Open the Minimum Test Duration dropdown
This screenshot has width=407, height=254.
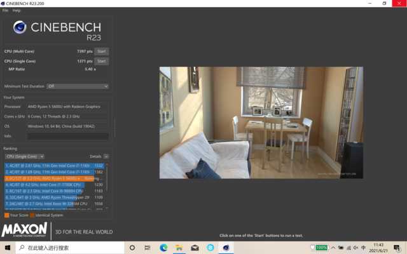tap(78, 86)
